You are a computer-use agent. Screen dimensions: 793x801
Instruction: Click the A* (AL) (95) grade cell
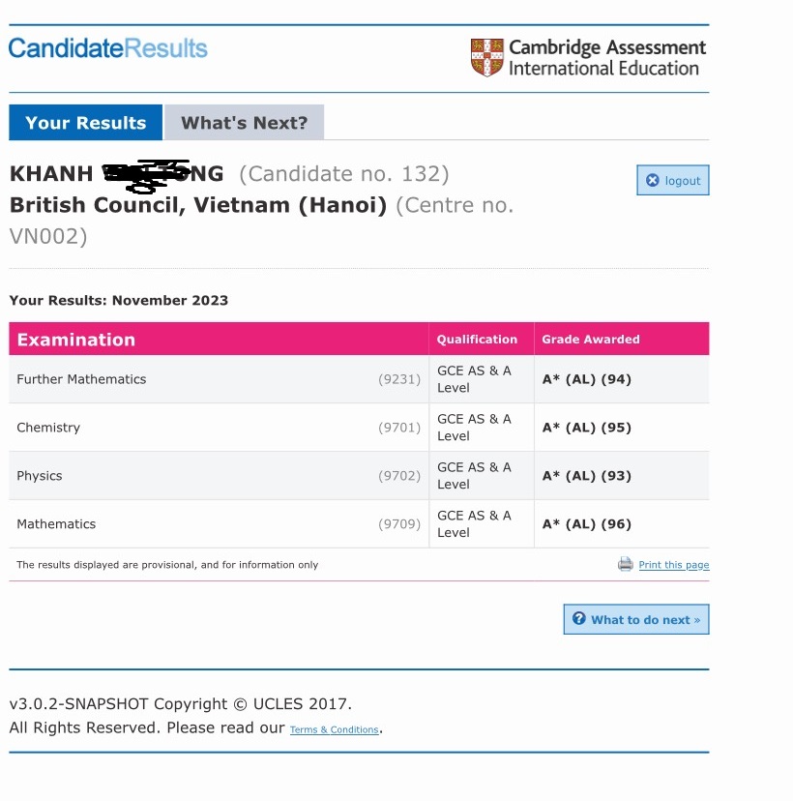tap(586, 428)
